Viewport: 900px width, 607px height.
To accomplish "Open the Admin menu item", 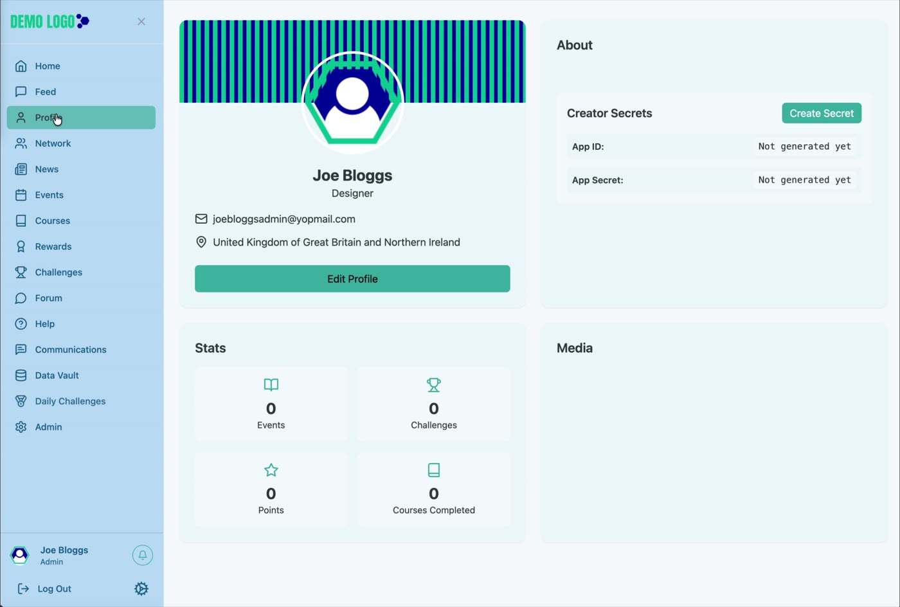I will coord(81,427).
